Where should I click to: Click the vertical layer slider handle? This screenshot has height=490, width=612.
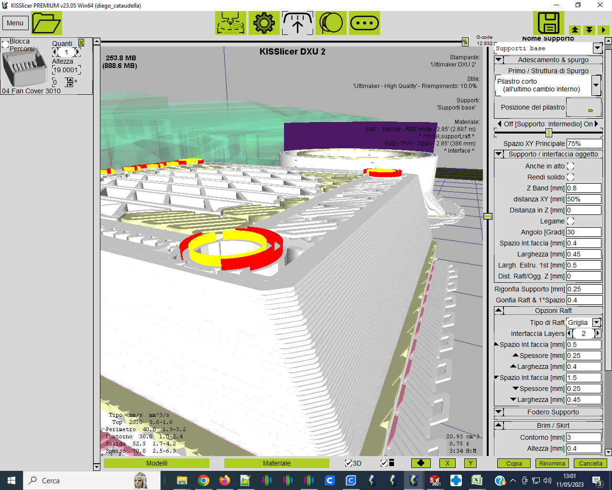click(488, 216)
